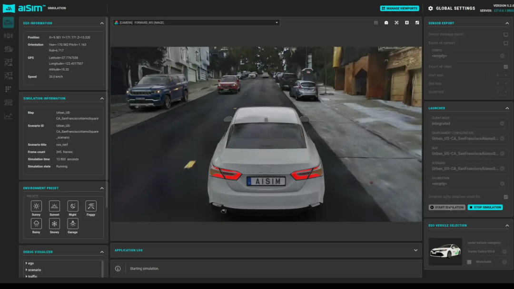
Task: Toggle Generate sqlite database result file checkbox
Action: (506, 197)
